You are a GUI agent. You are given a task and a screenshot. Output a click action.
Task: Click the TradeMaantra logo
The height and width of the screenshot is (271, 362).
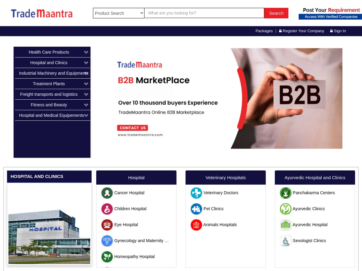42,13
